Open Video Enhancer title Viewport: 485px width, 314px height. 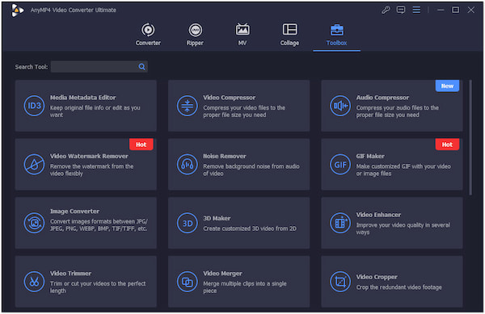coord(378,215)
